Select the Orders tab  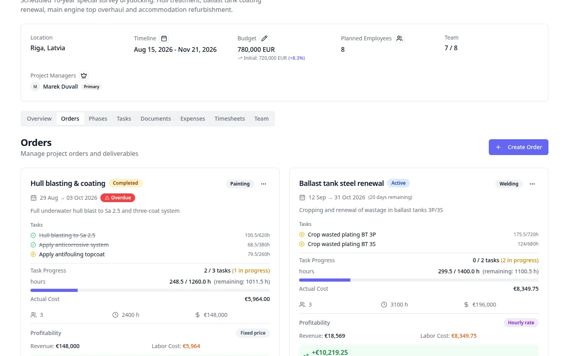pyautogui.click(x=70, y=119)
